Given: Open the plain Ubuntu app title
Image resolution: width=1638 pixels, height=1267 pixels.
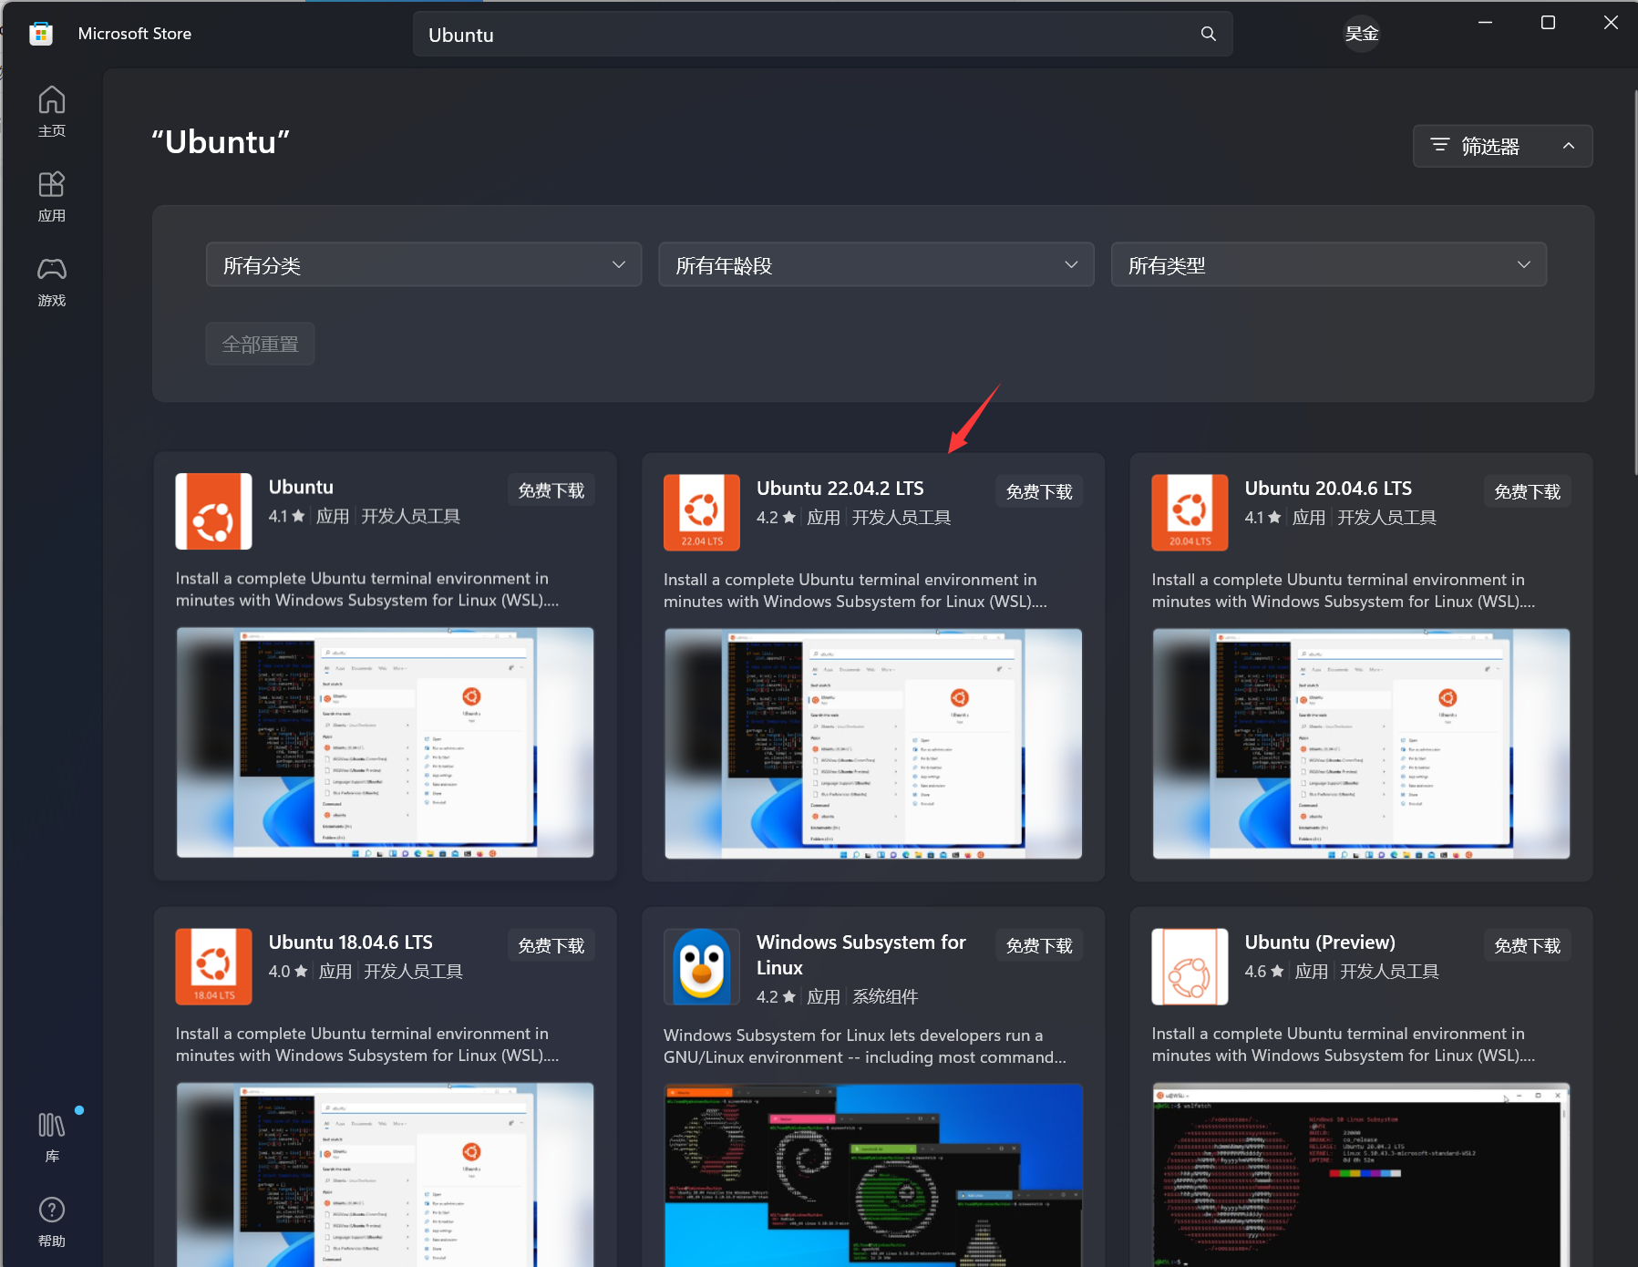Looking at the screenshot, I should 301,487.
